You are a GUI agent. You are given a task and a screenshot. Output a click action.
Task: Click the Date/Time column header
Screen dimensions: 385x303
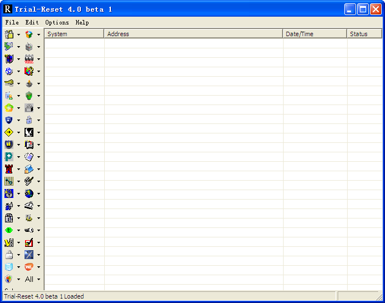coord(314,34)
